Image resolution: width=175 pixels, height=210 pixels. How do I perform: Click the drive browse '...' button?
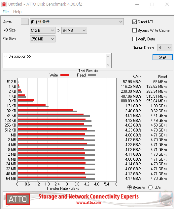pyautogui.click(x=25, y=22)
